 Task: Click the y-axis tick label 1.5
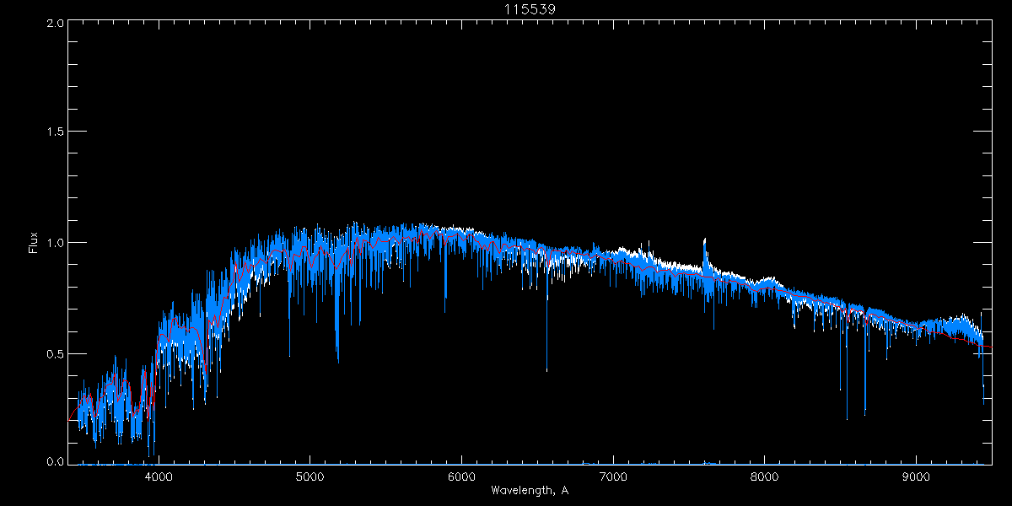tap(55, 132)
